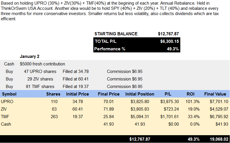Click the ROI column header
This screenshot has height=143, width=230.
190,94
